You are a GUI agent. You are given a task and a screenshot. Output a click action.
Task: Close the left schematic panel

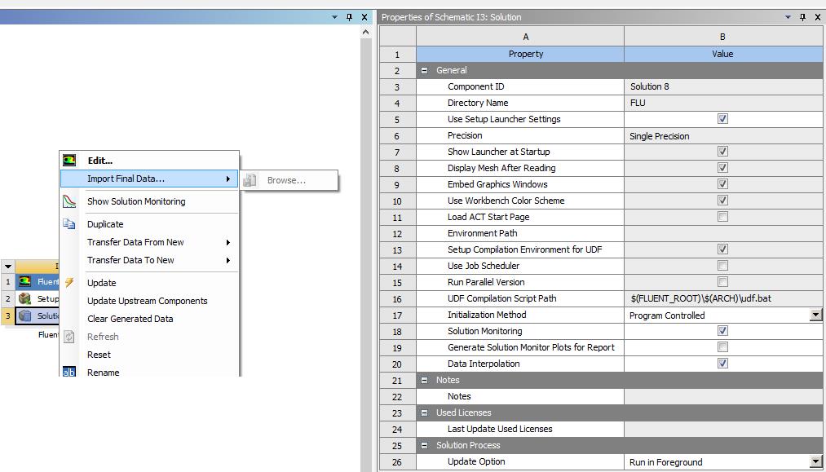pyautogui.click(x=364, y=17)
